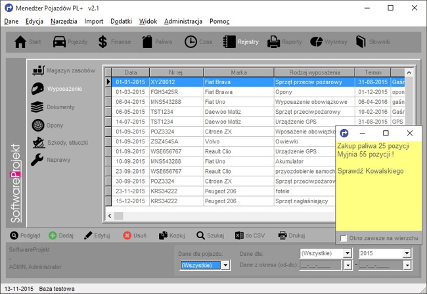Image resolution: width=427 pixels, height=294 pixels.
Task: Open the Widok menu
Action: (148, 21)
